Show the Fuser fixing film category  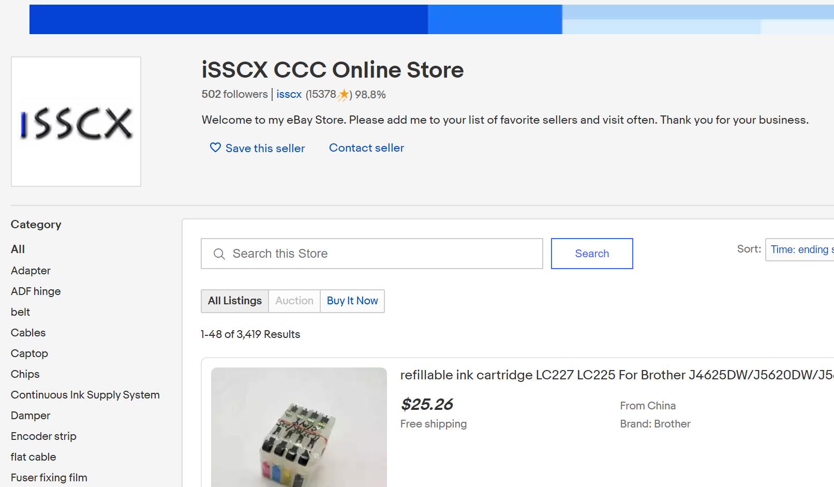pos(49,478)
